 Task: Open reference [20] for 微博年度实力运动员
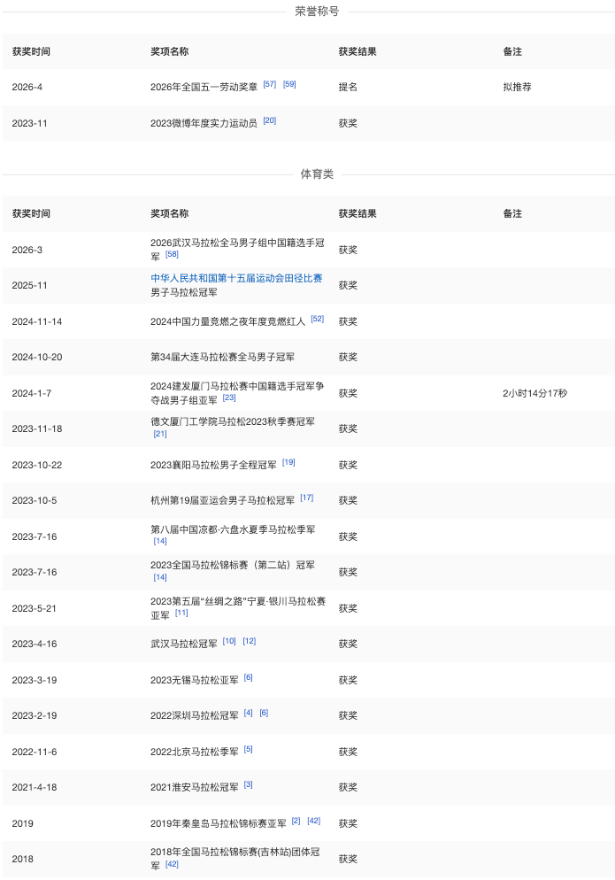click(269, 121)
